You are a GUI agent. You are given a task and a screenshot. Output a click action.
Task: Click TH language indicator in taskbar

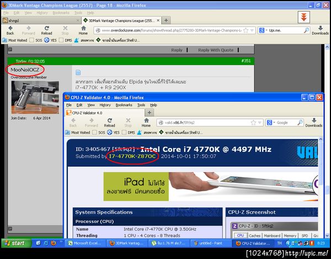click(x=280, y=243)
